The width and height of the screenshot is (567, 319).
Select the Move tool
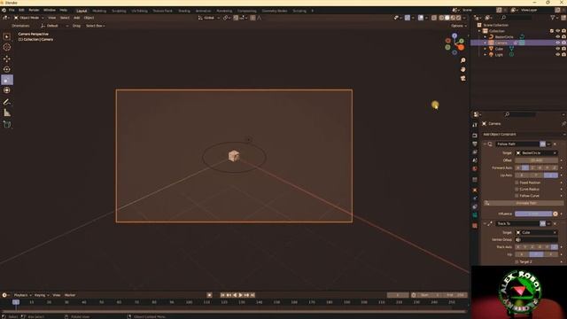[x=7, y=58]
